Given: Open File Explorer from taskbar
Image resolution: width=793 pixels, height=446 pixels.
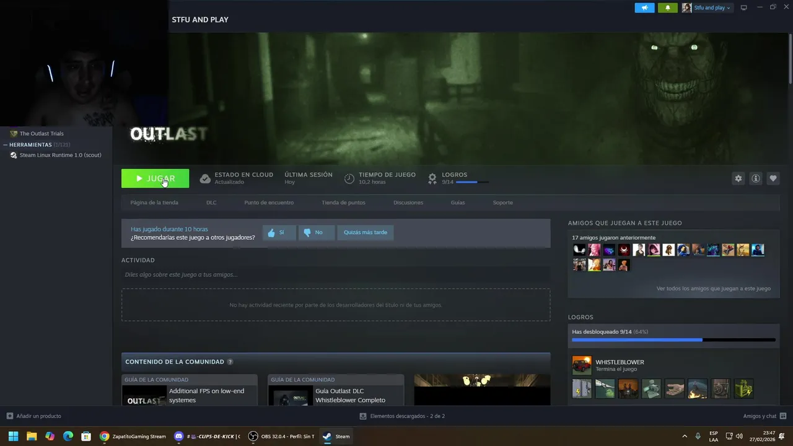Looking at the screenshot, I should click(x=32, y=436).
